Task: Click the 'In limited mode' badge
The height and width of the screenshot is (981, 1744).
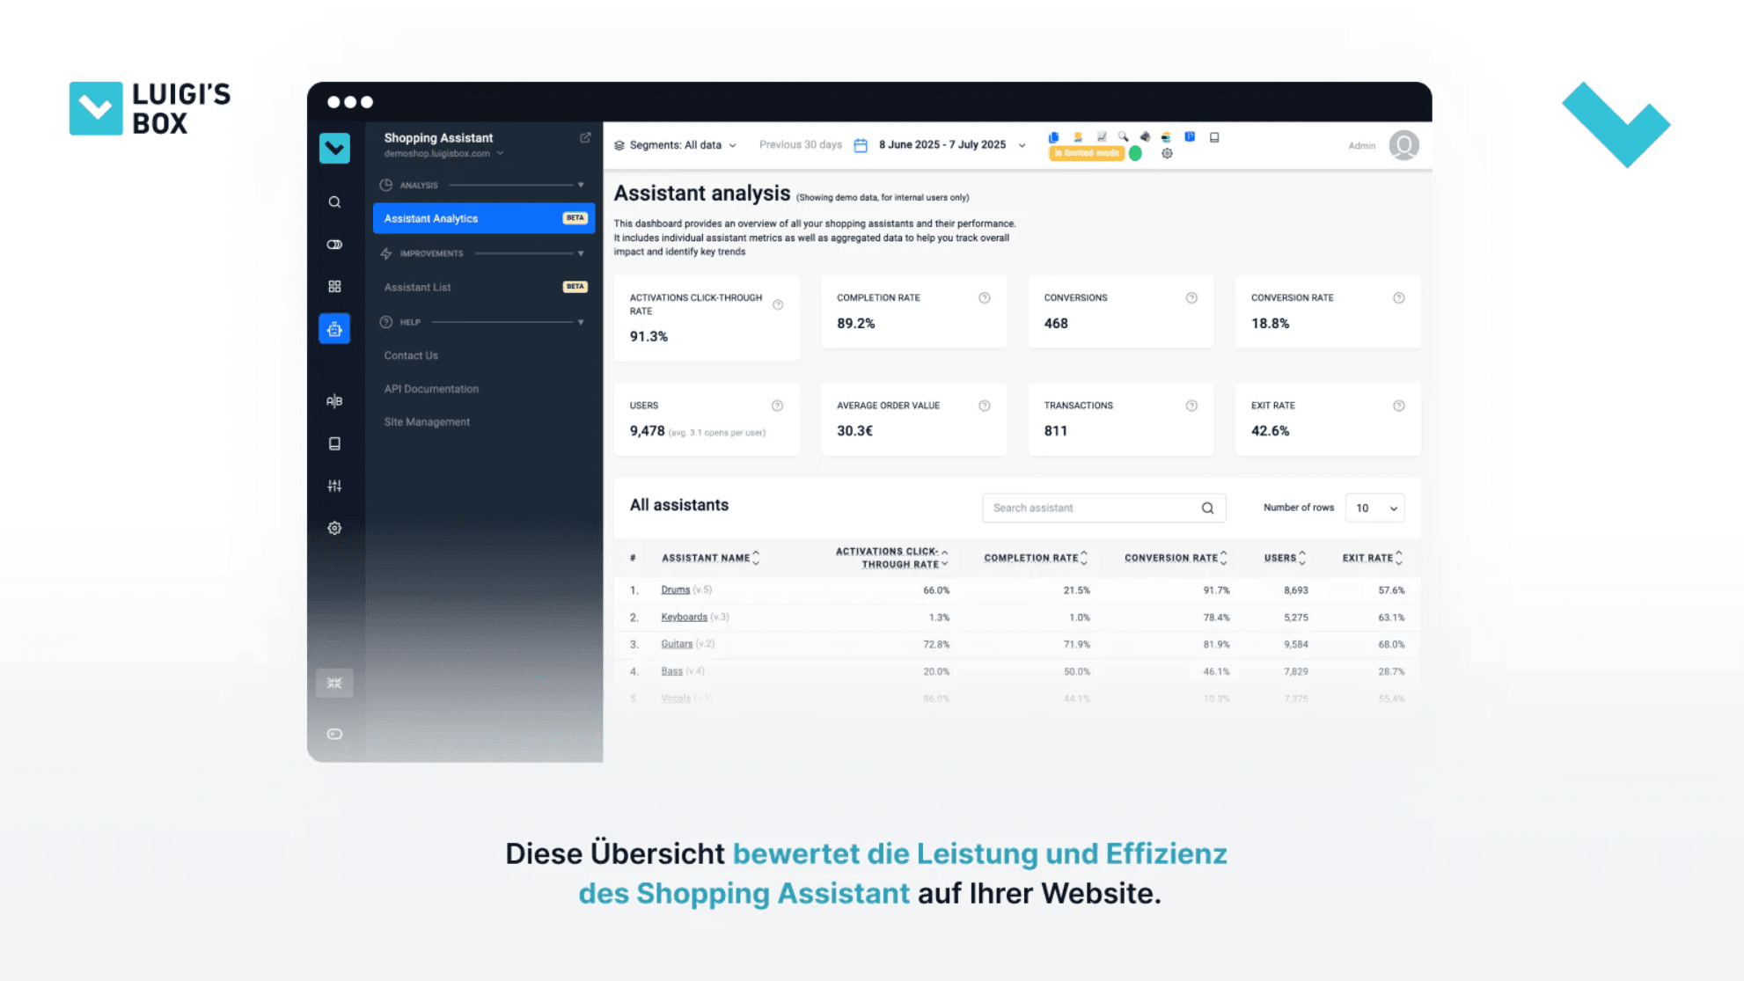Action: 1086,153
